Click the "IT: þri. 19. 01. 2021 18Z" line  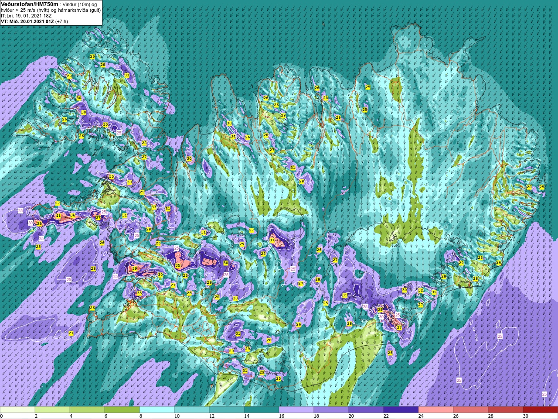(26, 15)
